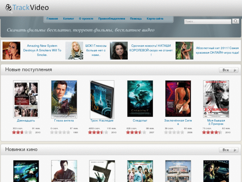Click the Наташи Королевой ad photo
The width and height of the screenshot is (242, 182).
[x=119, y=50]
